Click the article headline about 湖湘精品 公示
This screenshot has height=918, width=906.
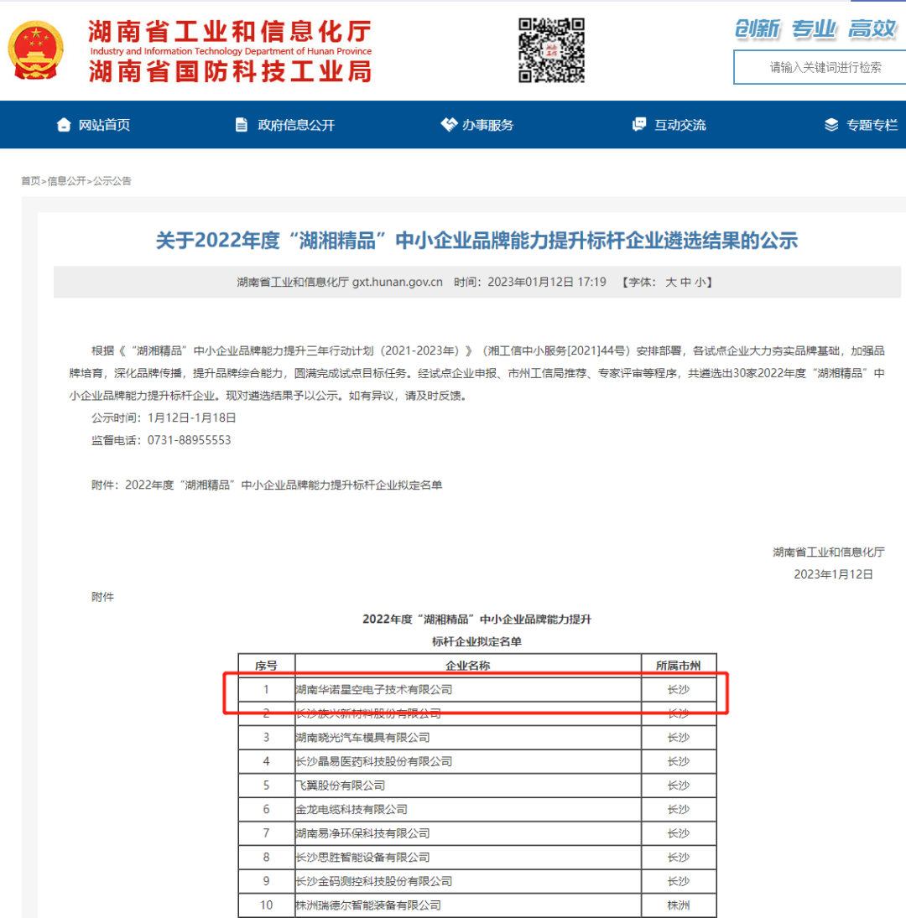coord(476,241)
